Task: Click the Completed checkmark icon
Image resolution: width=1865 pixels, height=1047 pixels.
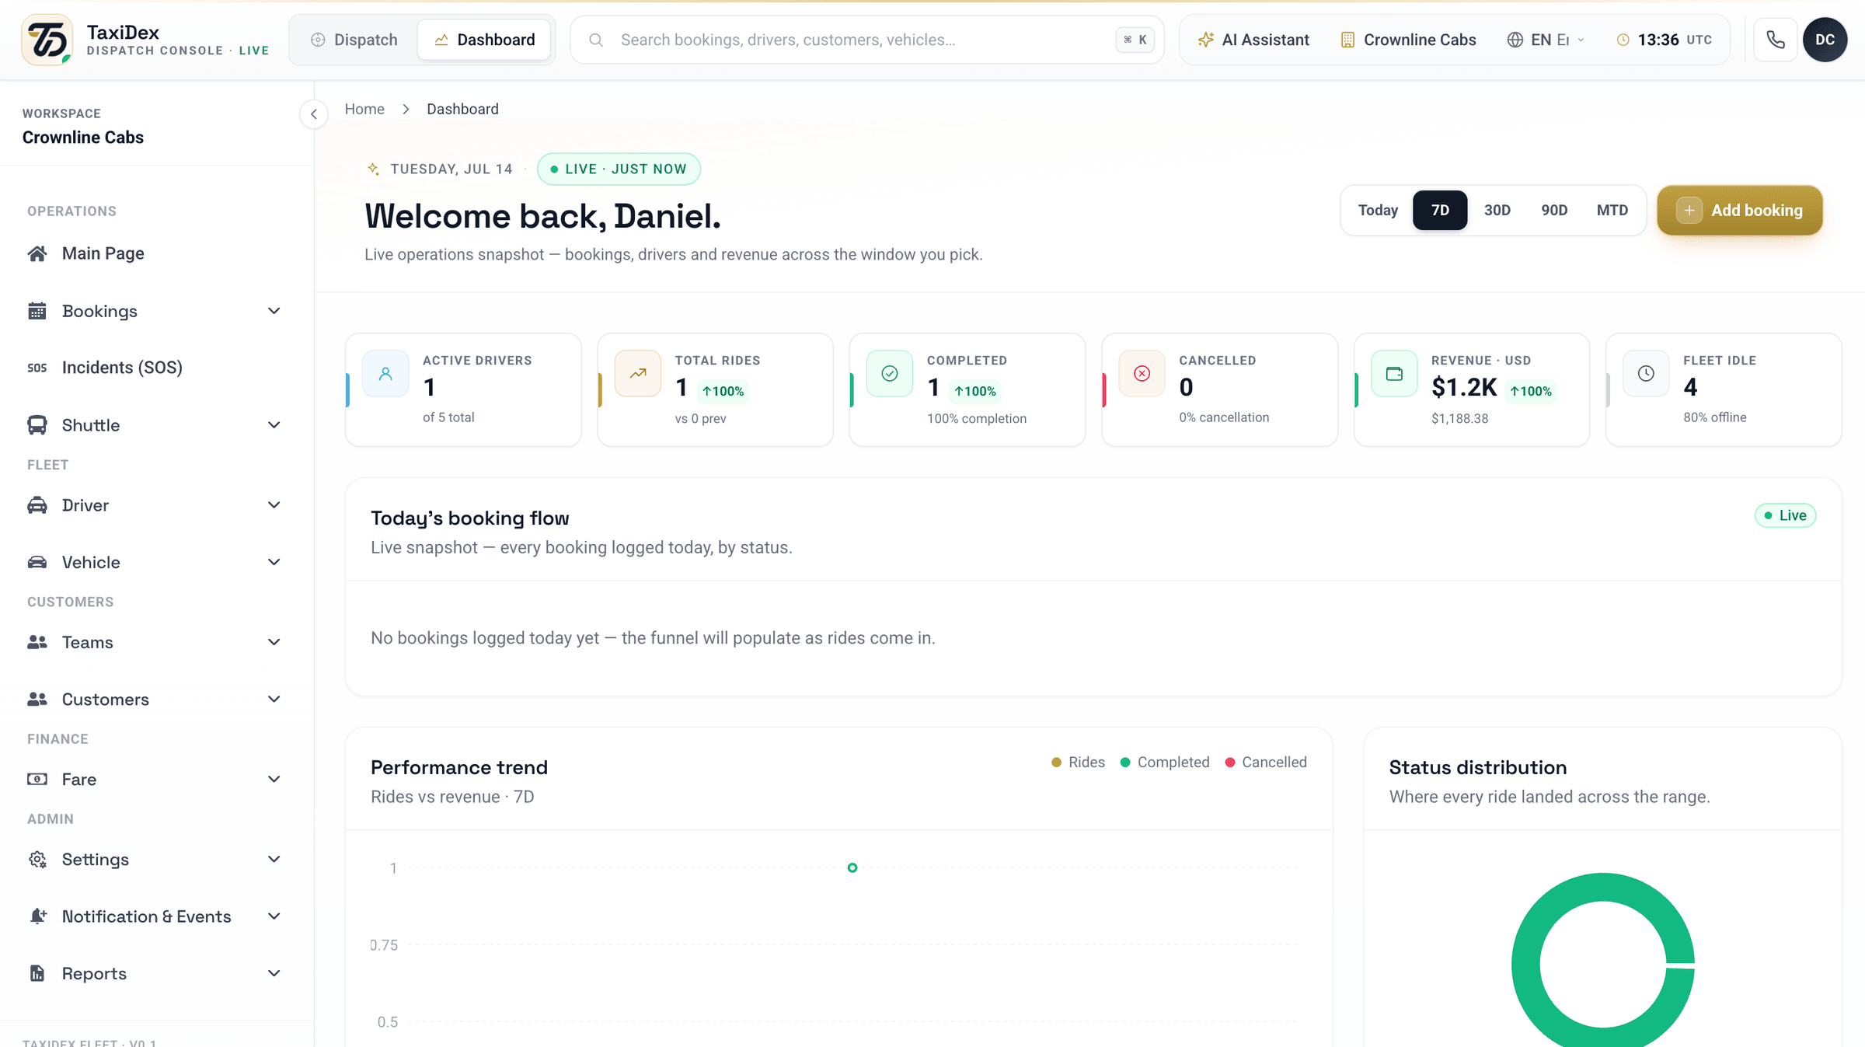Action: [x=890, y=374]
